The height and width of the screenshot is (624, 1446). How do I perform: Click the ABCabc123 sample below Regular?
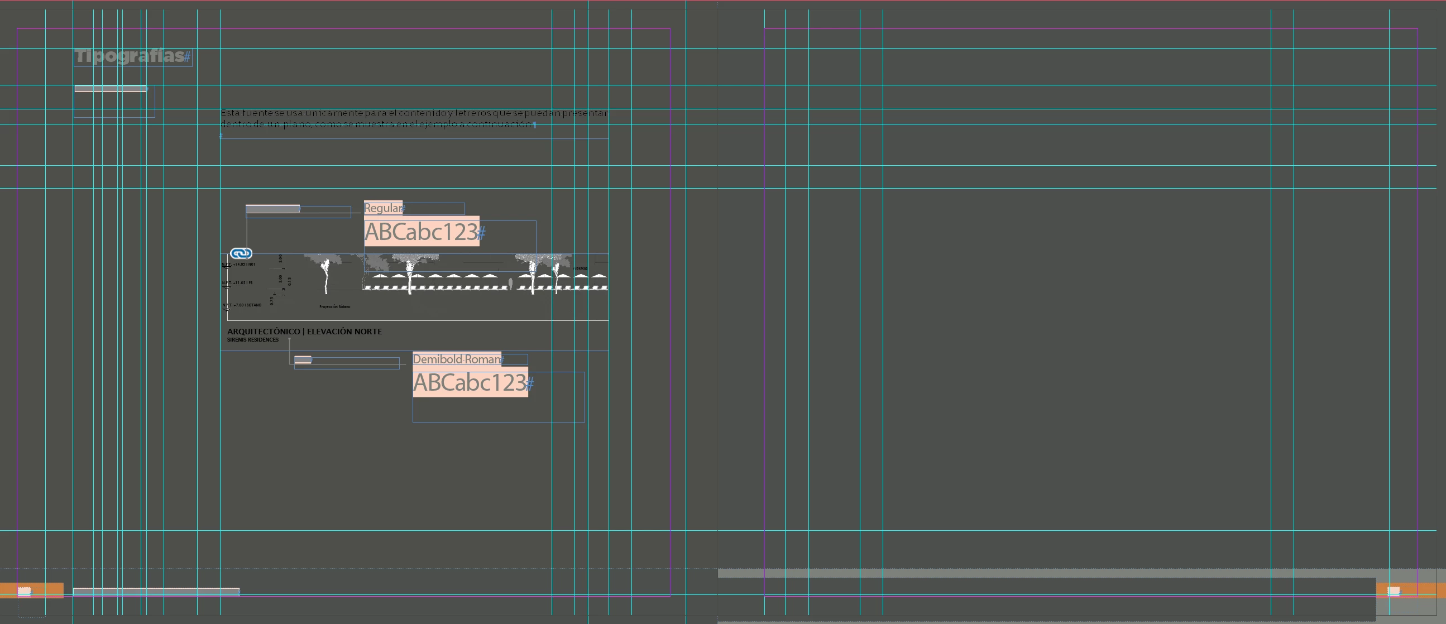tap(421, 232)
